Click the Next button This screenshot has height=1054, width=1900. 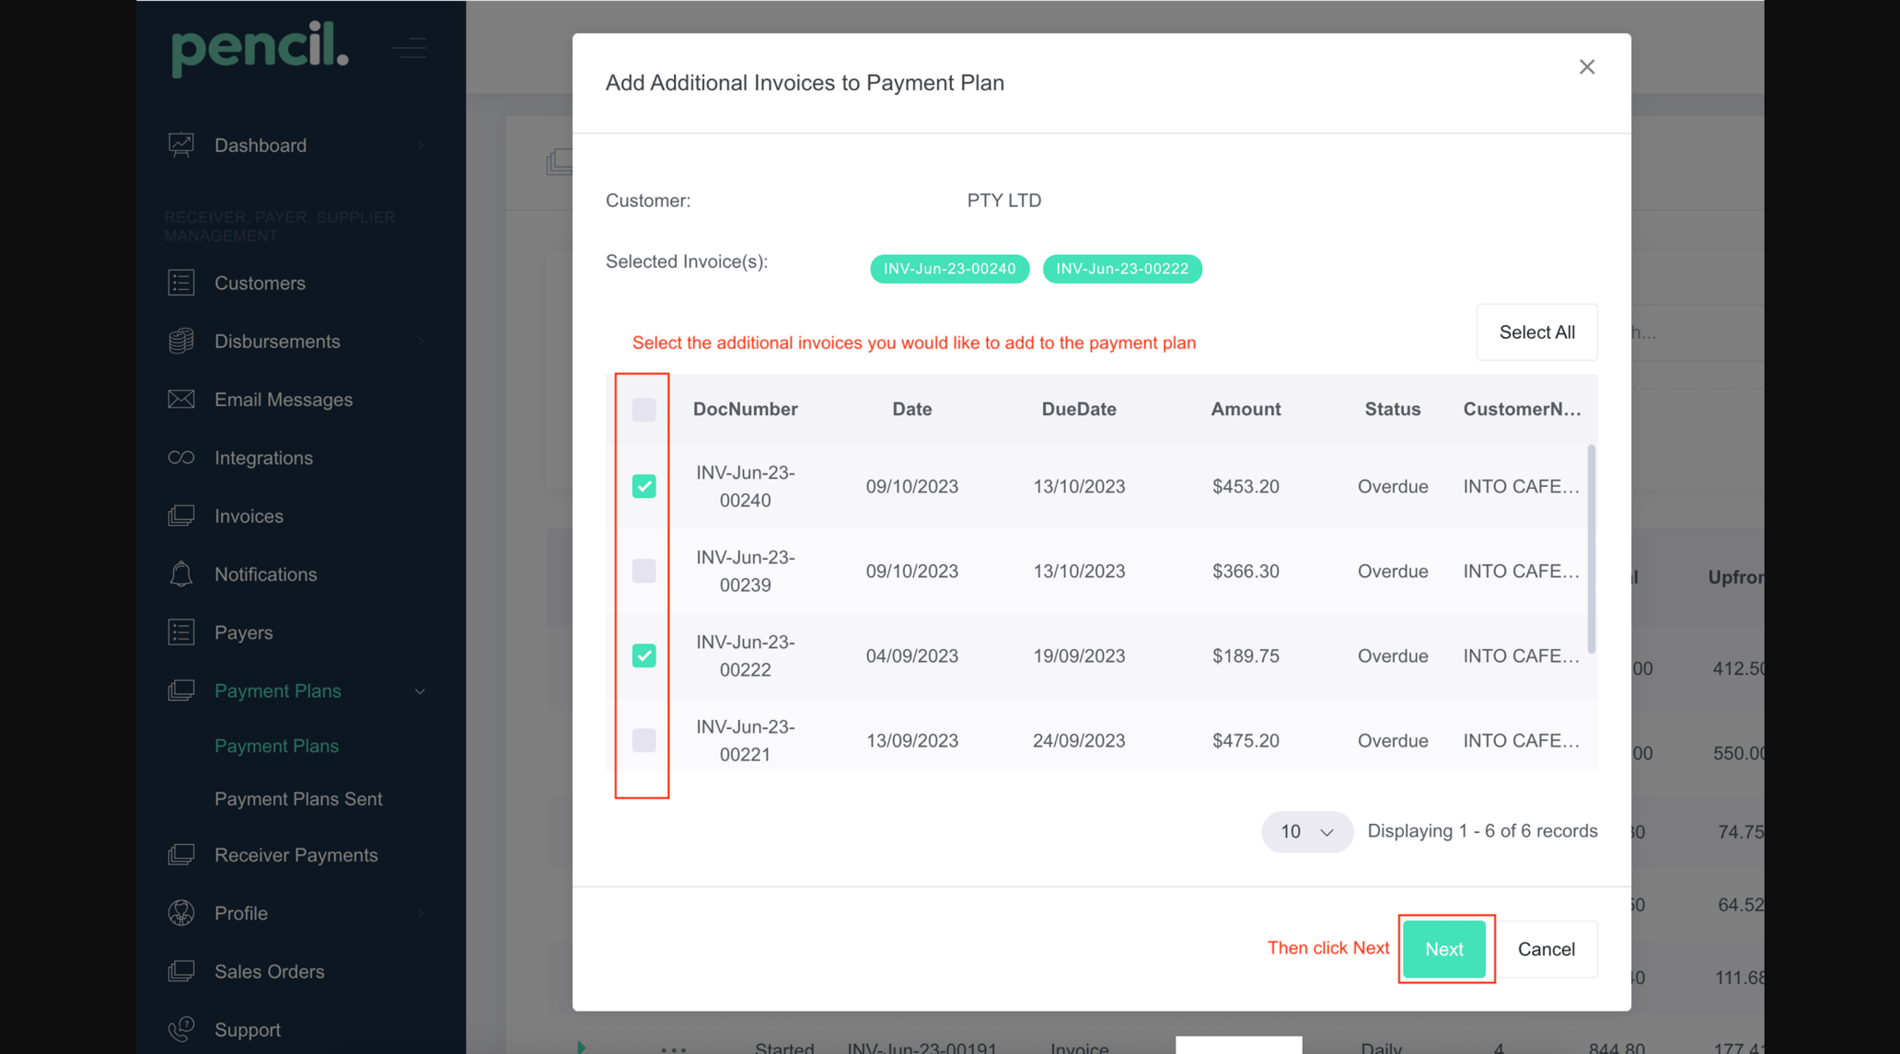pyautogui.click(x=1443, y=949)
